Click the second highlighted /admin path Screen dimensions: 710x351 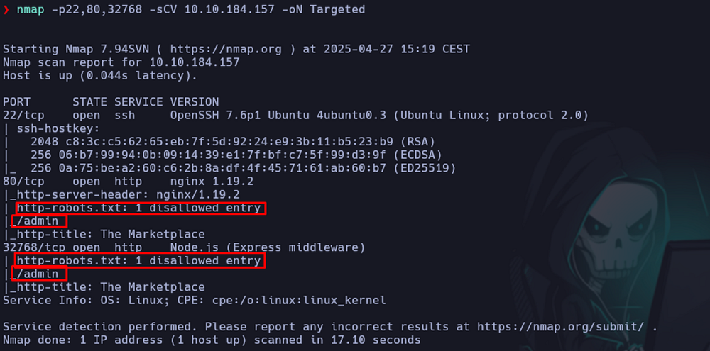pyautogui.click(x=39, y=274)
